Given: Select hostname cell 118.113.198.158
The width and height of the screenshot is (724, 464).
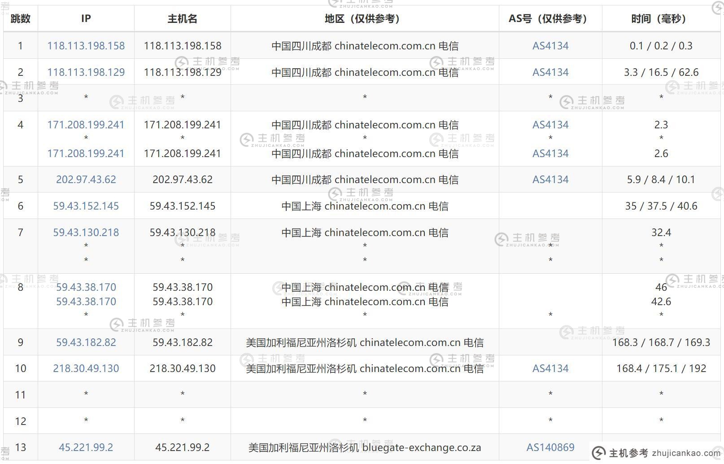Looking at the screenshot, I should point(183,46).
